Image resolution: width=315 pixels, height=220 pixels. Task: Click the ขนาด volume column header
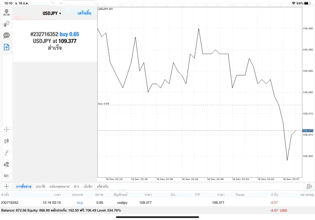point(99,194)
